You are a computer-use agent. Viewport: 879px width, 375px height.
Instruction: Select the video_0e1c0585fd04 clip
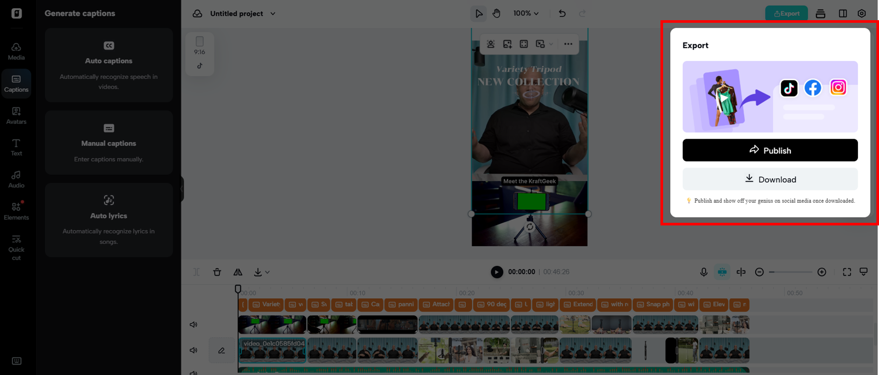(x=272, y=350)
